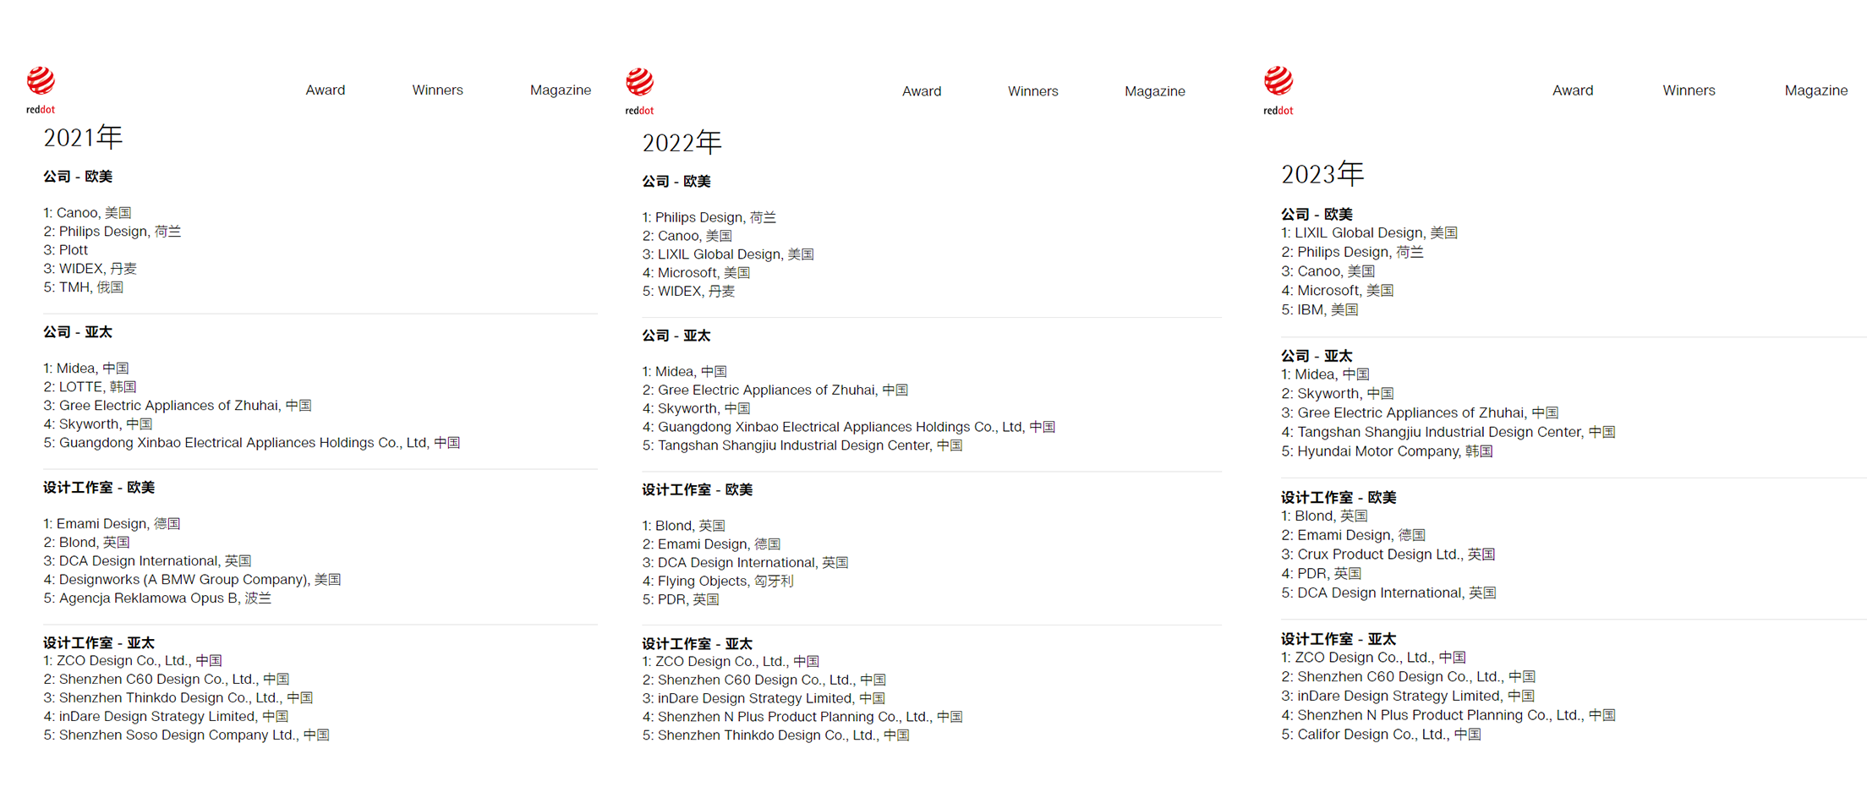The image size is (1867, 803).
Task: Click '3: Canoo, 美国' in 2023 list
Action: pos(1328,270)
